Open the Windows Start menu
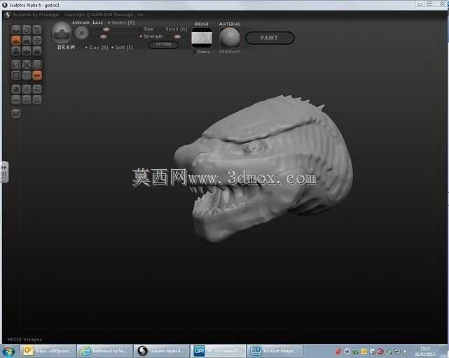The image size is (449, 358). pyautogui.click(x=8, y=351)
